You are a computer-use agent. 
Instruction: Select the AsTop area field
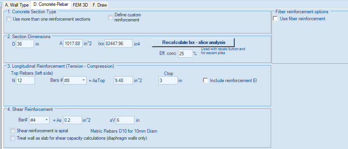[123, 81]
